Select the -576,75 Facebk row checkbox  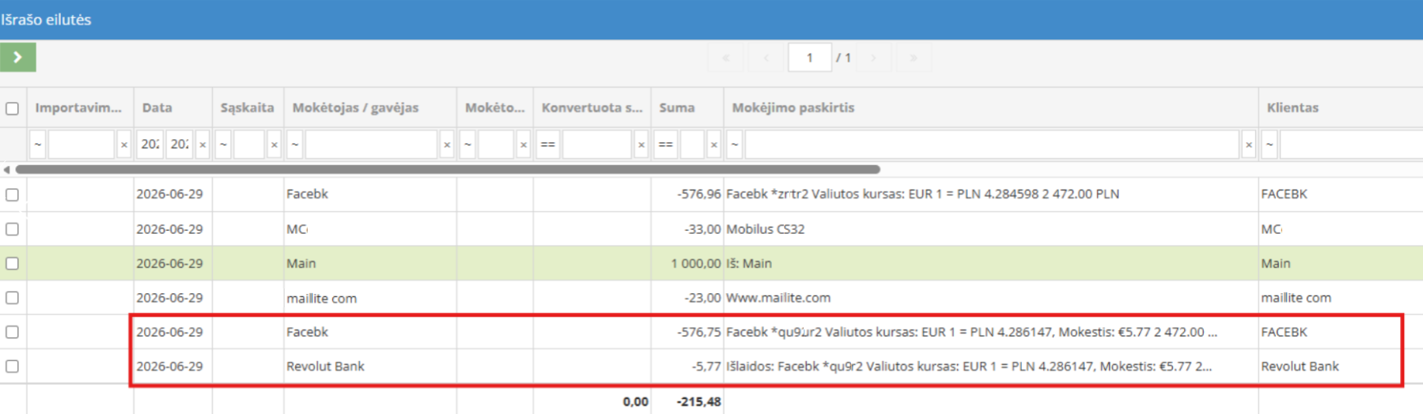[x=12, y=332]
